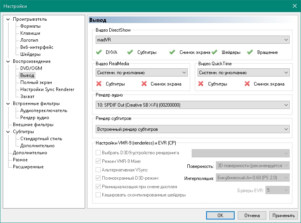Toggle Полноэкранный D3D-режим checkbox

[98, 178]
